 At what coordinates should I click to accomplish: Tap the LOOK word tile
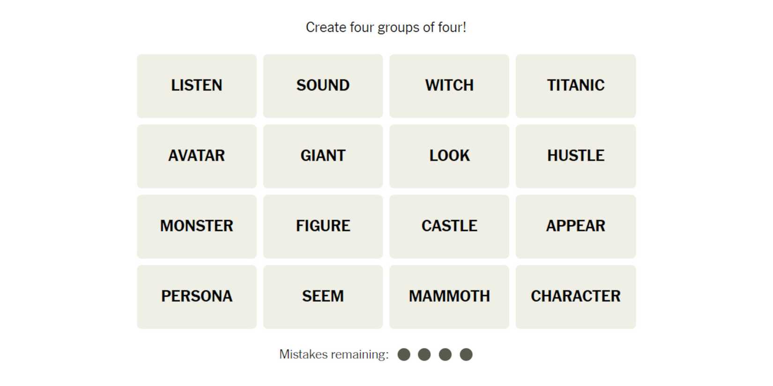coord(449,156)
